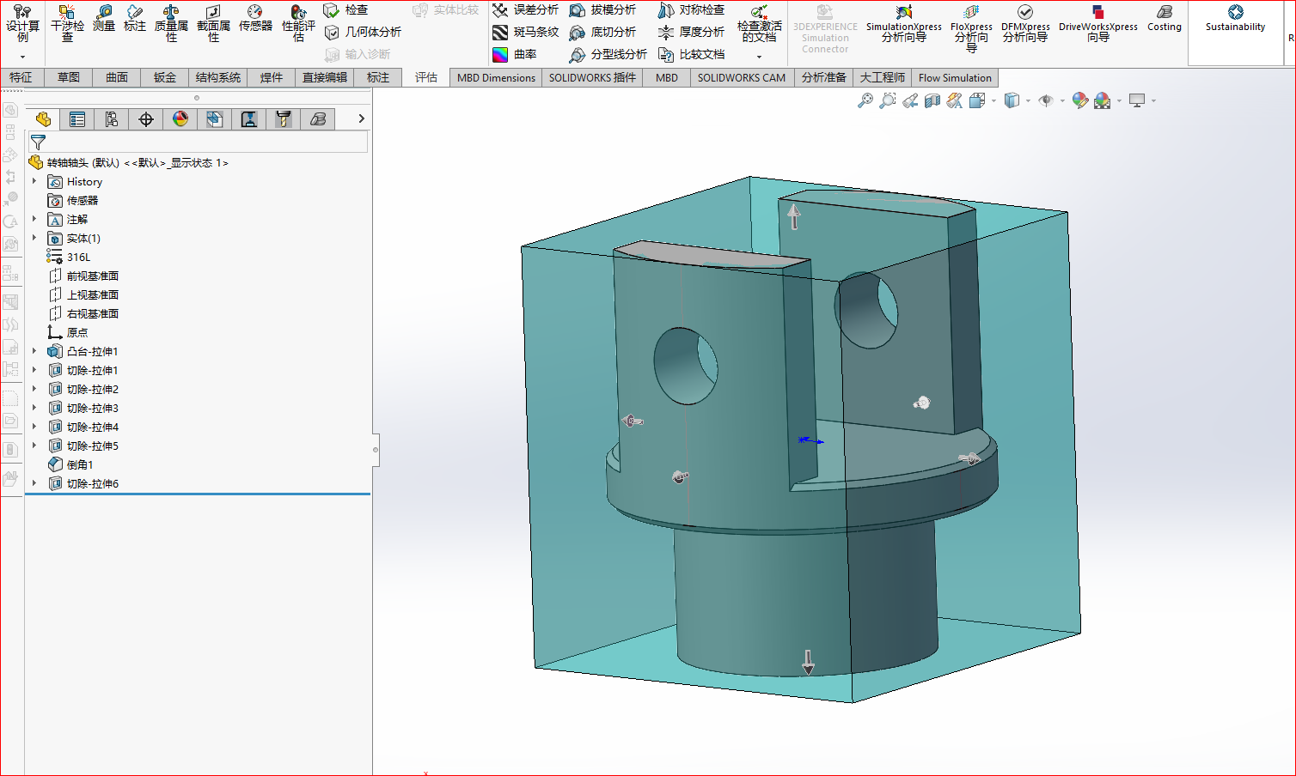
Task: Open 对称检查 symmetry check
Action: pyautogui.click(x=692, y=10)
